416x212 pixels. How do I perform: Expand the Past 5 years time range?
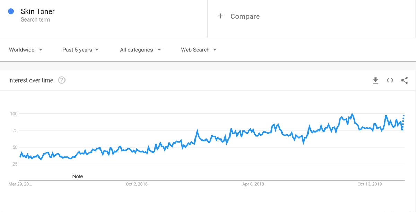(80, 50)
